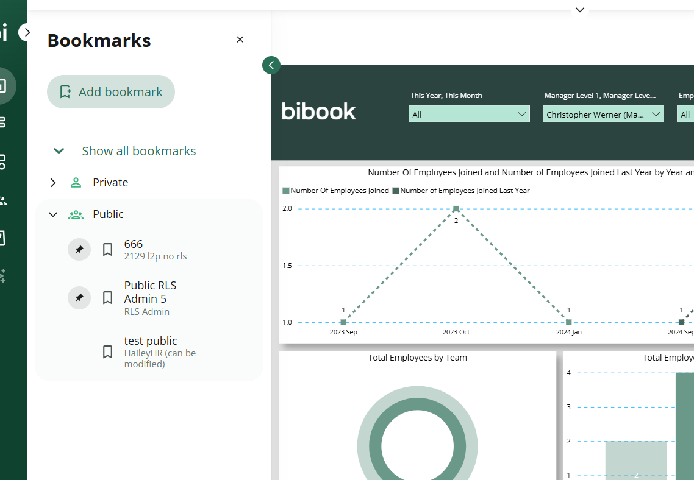This screenshot has width=694, height=480.
Task: Collapse the Public bookmarks group
Action: point(53,214)
